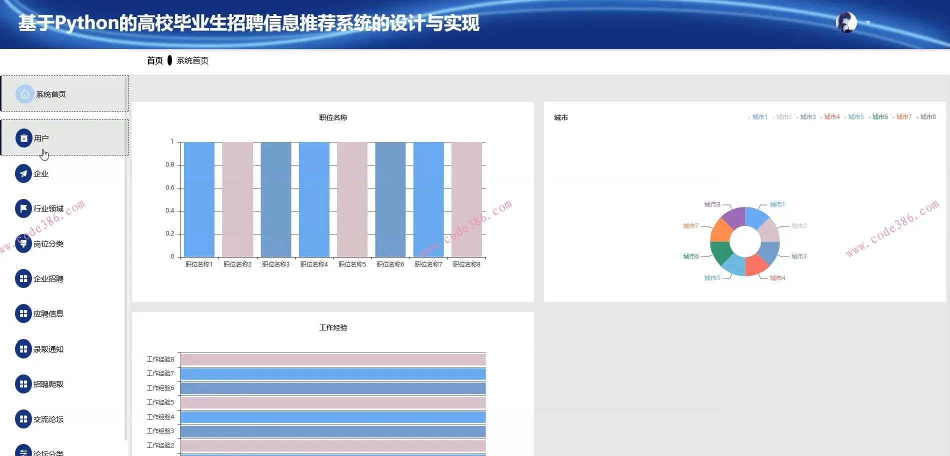Open the 录取通知 menu item
Image resolution: width=950 pixels, height=456 pixels.
tap(48, 349)
